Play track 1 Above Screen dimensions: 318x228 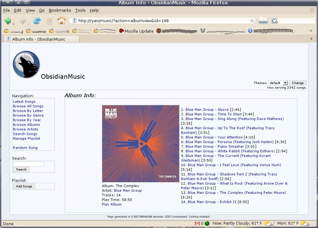[x=207, y=110]
